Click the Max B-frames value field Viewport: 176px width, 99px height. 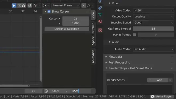(x=156, y=35)
